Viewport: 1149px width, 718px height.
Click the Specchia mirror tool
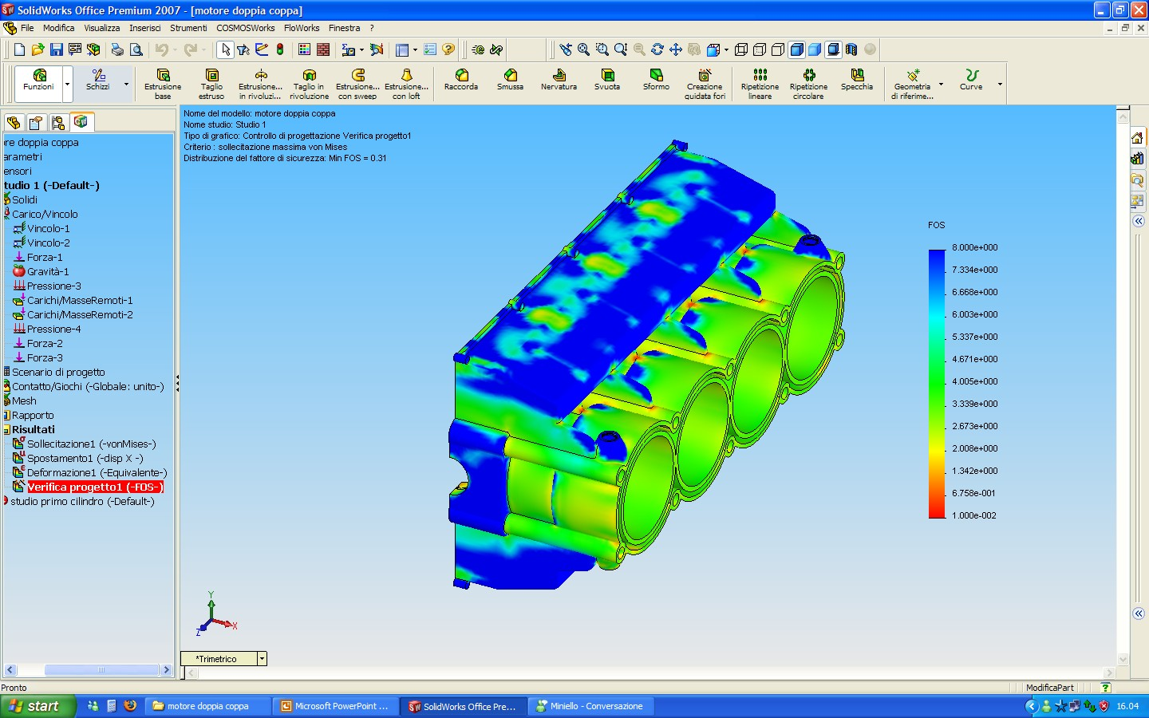[x=857, y=80]
